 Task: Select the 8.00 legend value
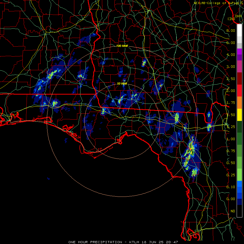231,30
